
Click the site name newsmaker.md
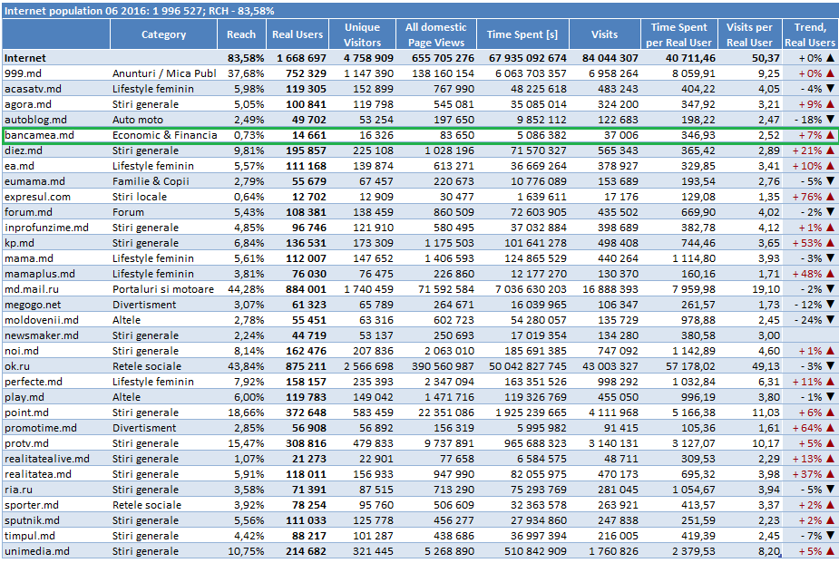click(x=41, y=335)
